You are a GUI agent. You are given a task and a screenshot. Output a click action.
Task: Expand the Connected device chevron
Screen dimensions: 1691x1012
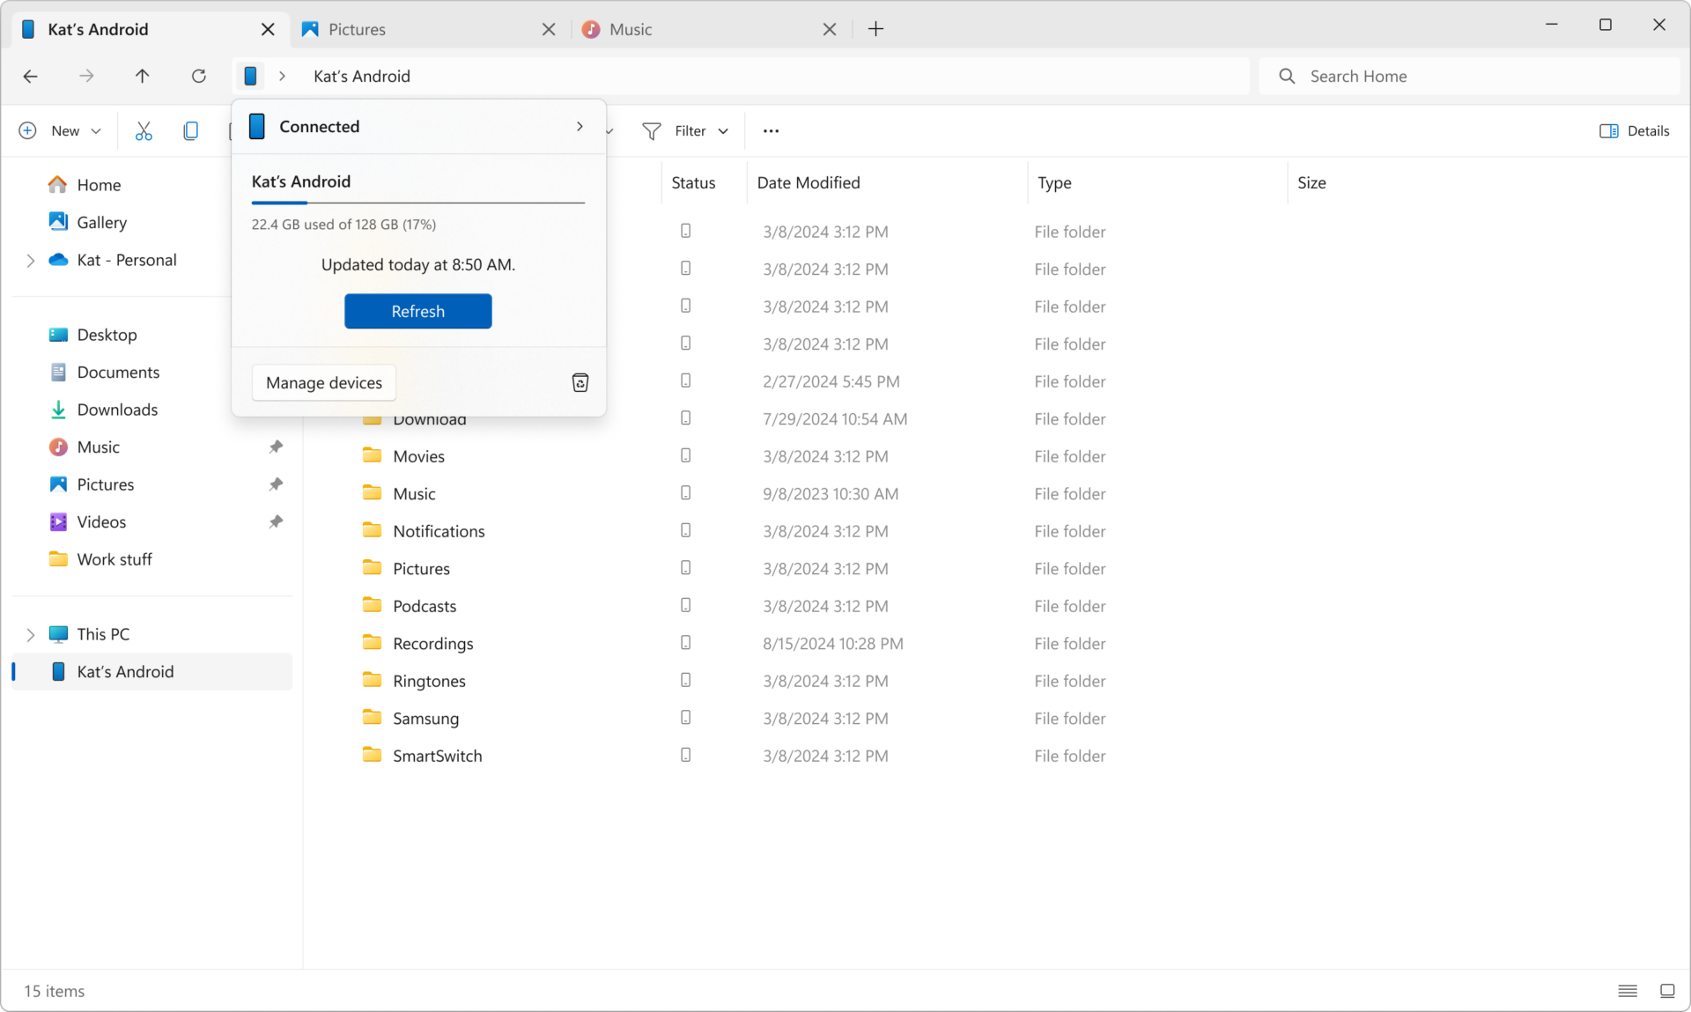point(580,127)
